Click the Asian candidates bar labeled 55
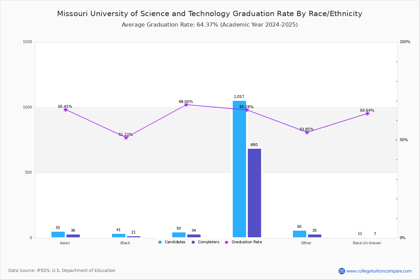This screenshot has width=420, height=280. [58, 234]
